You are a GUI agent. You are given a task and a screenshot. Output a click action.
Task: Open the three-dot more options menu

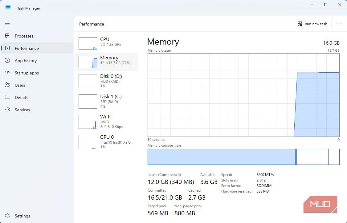point(339,24)
